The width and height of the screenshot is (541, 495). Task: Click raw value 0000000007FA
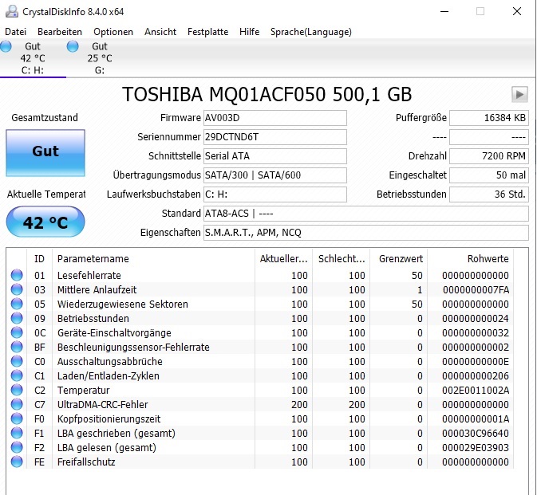(476, 290)
